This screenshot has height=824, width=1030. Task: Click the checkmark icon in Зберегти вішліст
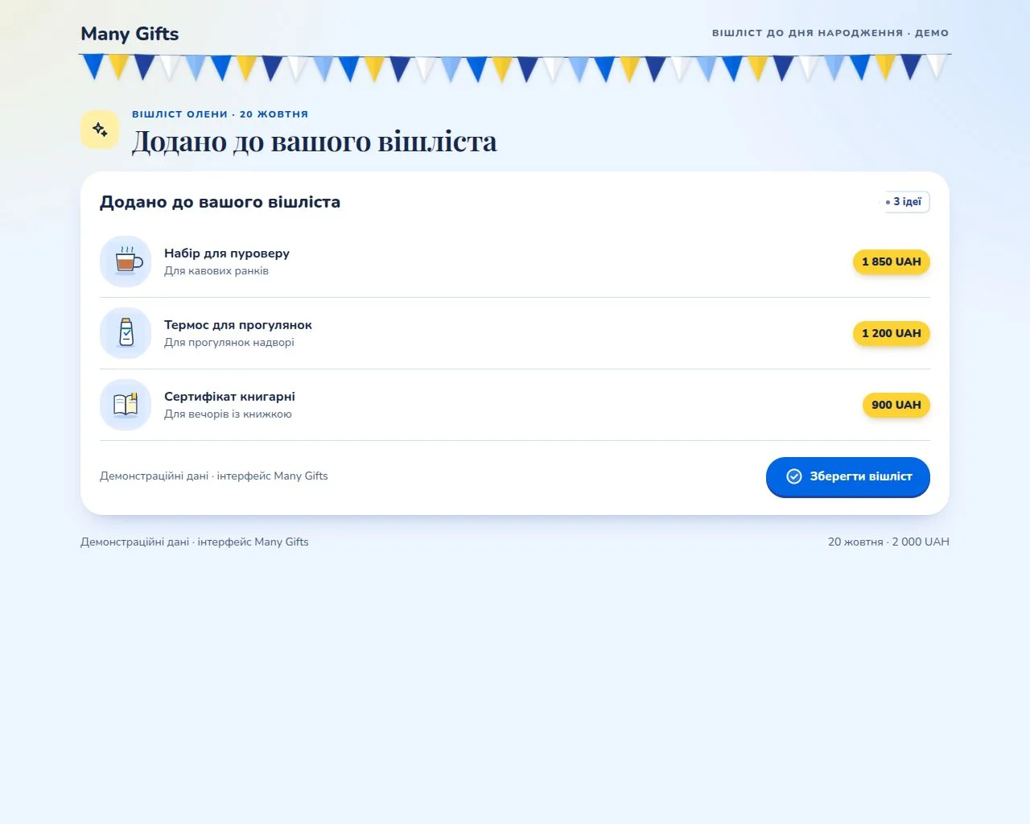coord(794,476)
